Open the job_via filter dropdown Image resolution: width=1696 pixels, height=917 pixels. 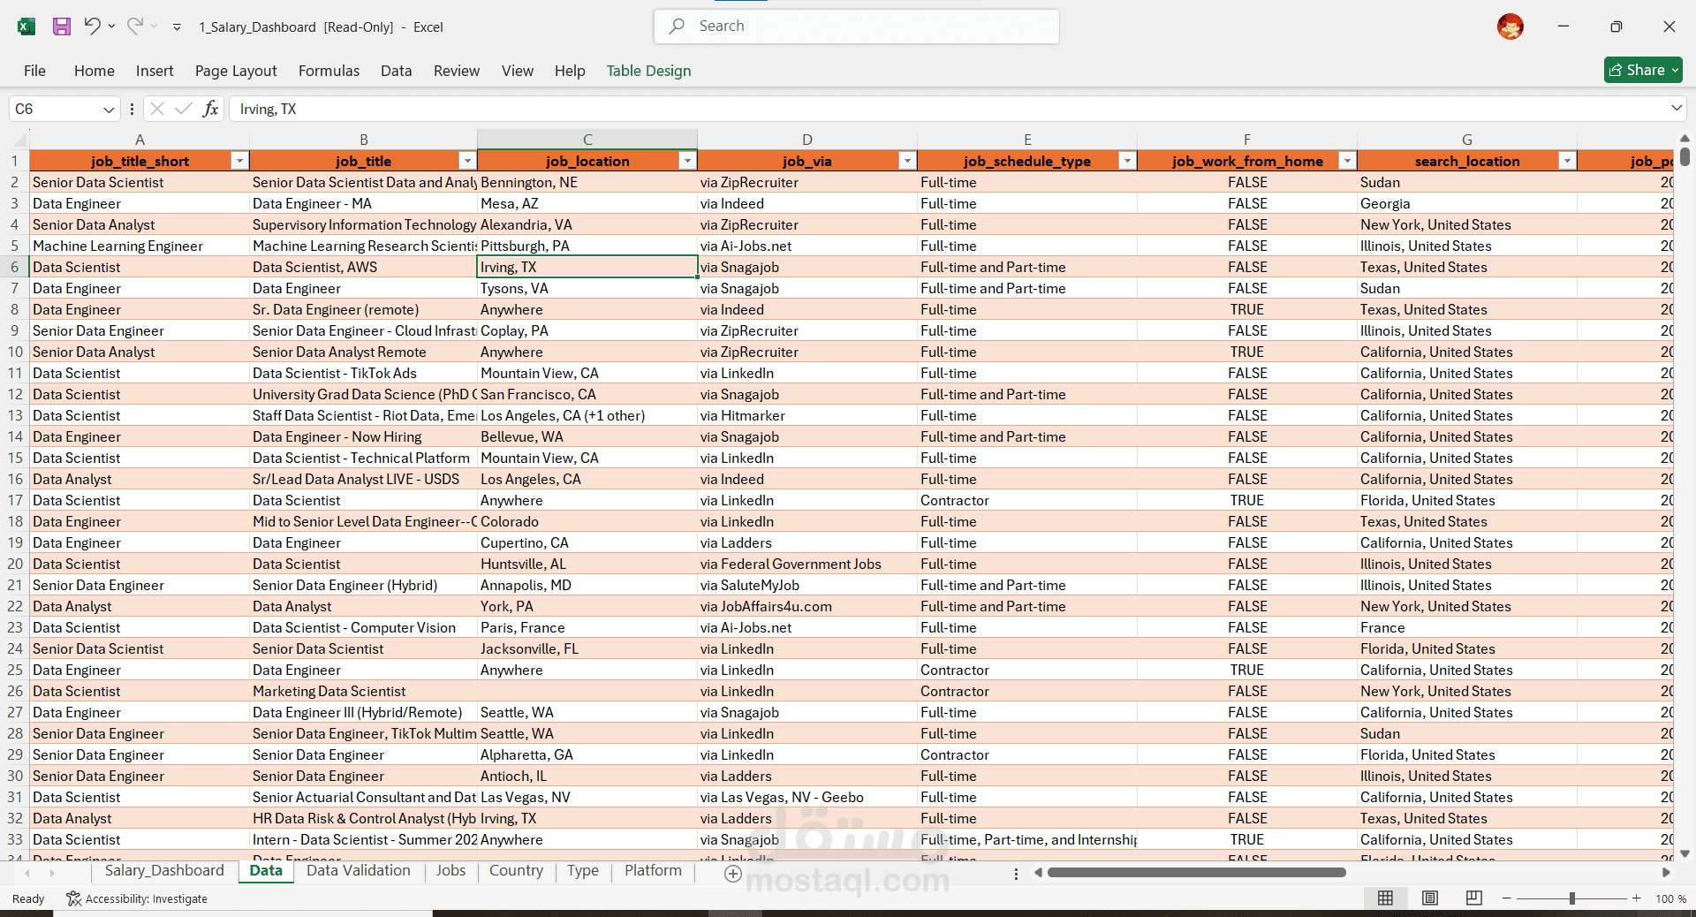coord(907,161)
